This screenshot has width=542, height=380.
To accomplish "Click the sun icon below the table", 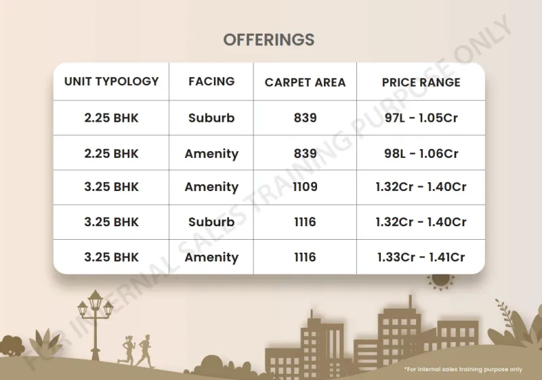I will (440, 282).
